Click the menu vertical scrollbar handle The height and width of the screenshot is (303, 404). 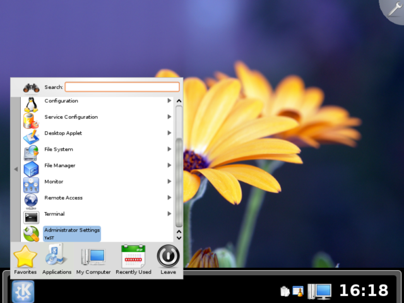179,182
